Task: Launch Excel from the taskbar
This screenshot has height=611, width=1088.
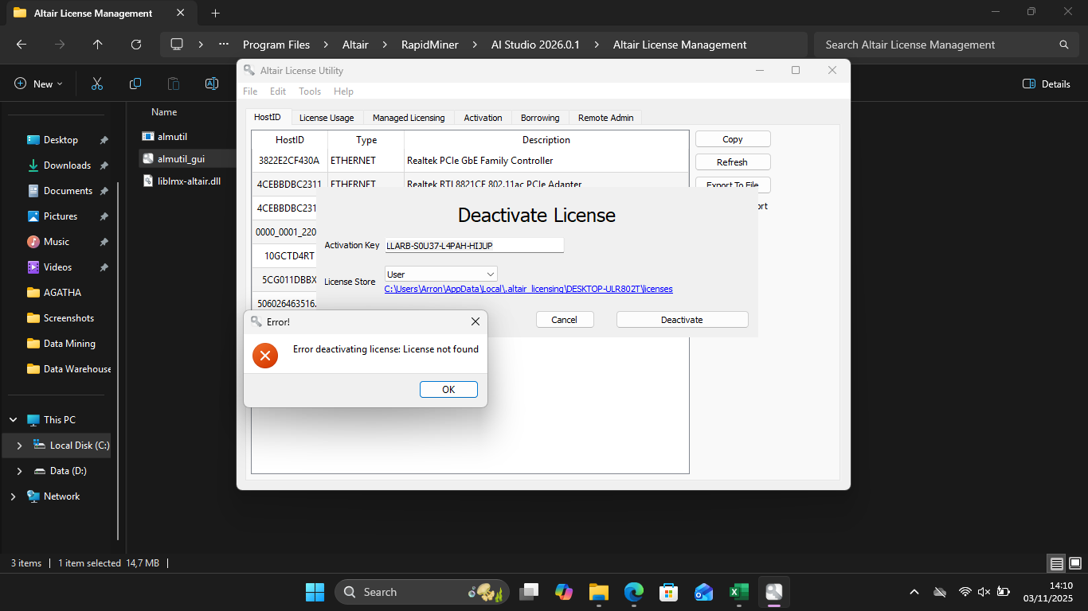Action: 738,591
